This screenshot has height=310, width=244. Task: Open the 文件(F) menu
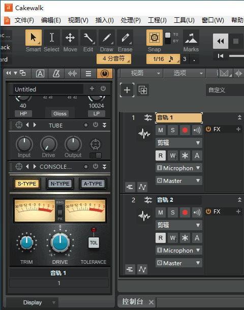[x=24, y=20]
